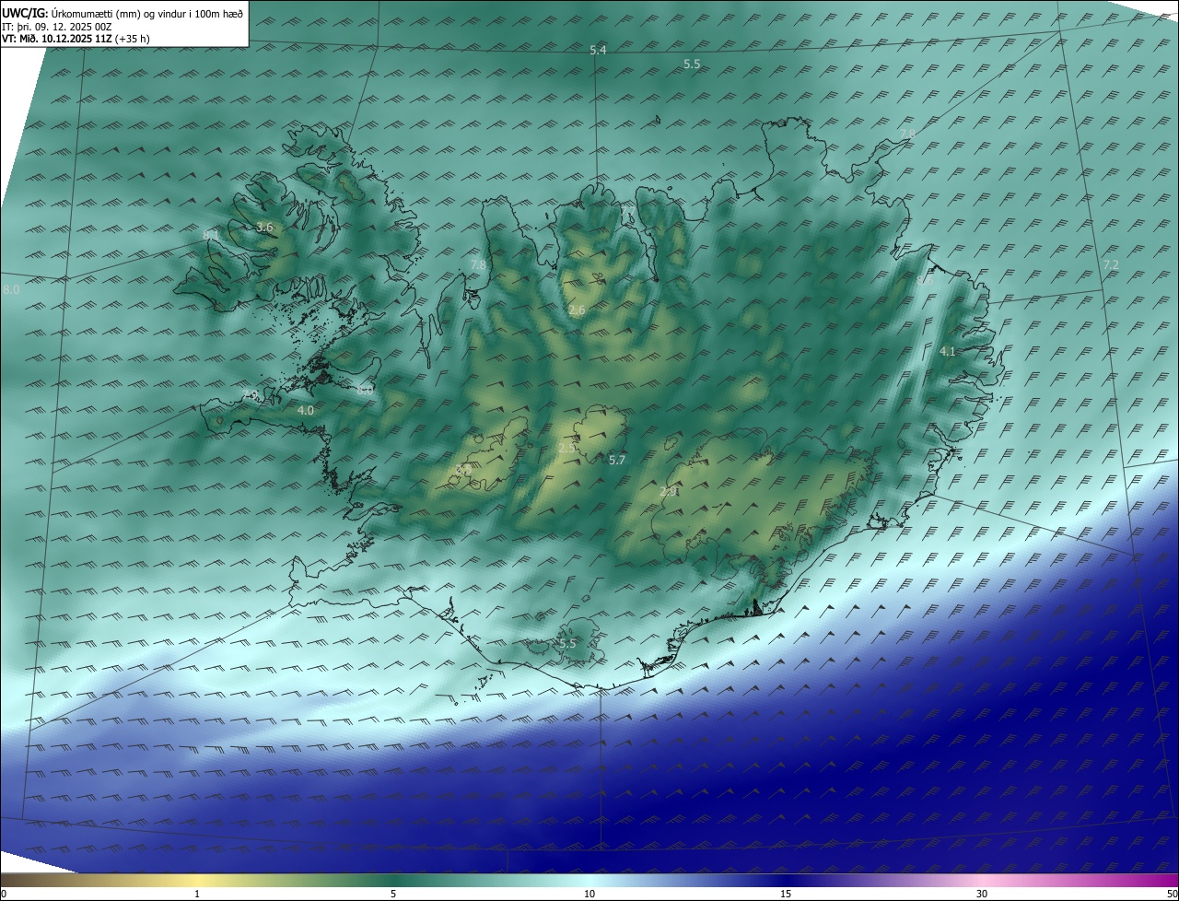This screenshot has width=1179, height=901.
Task: Click the '5.4' value label
Action: (598, 50)
